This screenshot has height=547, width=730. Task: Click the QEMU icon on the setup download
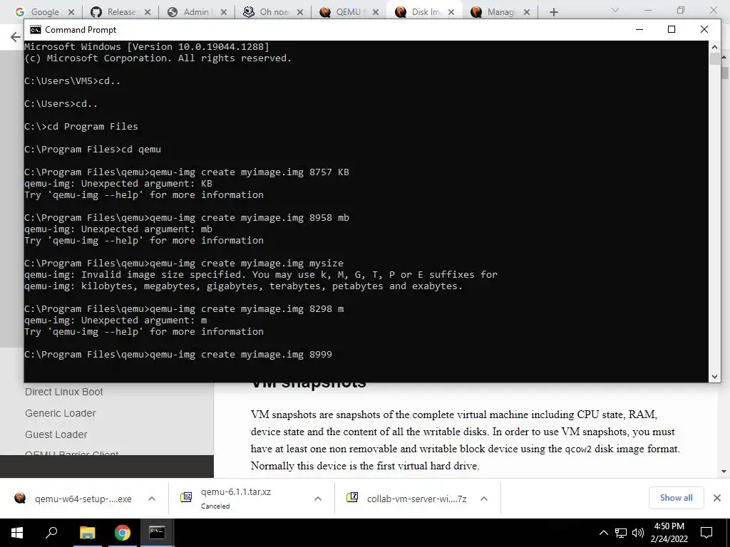[20, 498]
